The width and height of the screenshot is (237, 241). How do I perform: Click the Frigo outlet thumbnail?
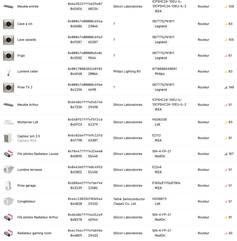8,56
